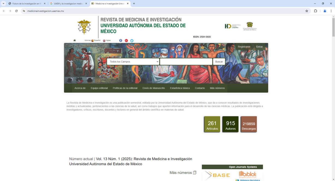
Task: Close the UAEM y la investigacion tab
Action: click(x=86, y=4)
